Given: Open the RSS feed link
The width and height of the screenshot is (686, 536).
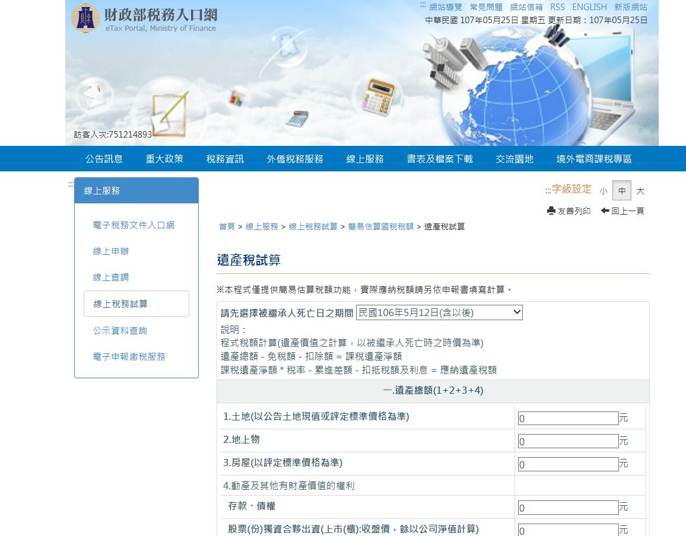Looking at the screenshot, I should [557, 7].
